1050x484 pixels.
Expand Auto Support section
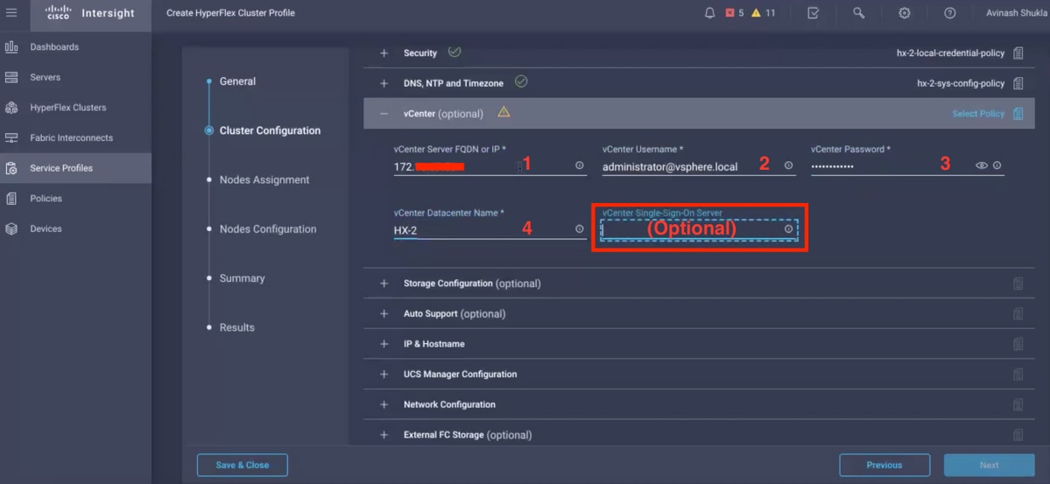[x=384, y=313]
